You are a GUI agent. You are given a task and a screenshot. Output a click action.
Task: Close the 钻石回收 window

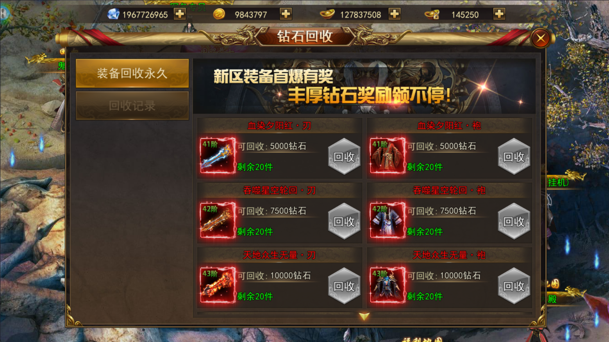541,38
